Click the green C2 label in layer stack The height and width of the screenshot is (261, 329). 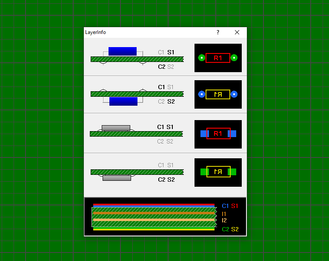tap(226, 229)
